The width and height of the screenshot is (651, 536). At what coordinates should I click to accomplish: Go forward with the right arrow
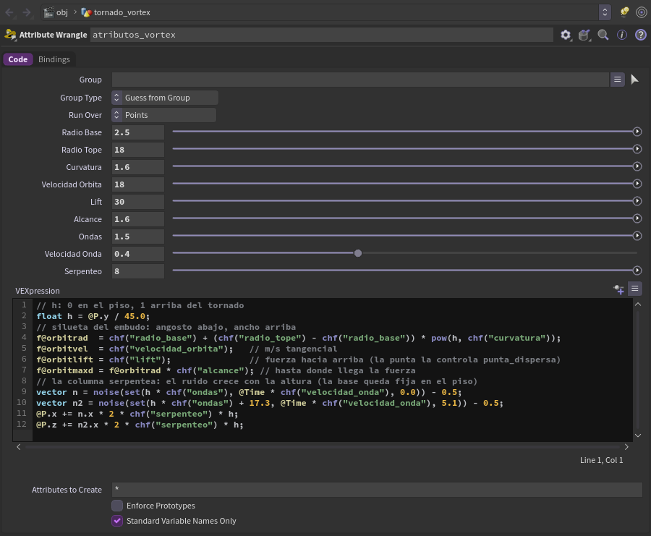[x=27, y=12]
